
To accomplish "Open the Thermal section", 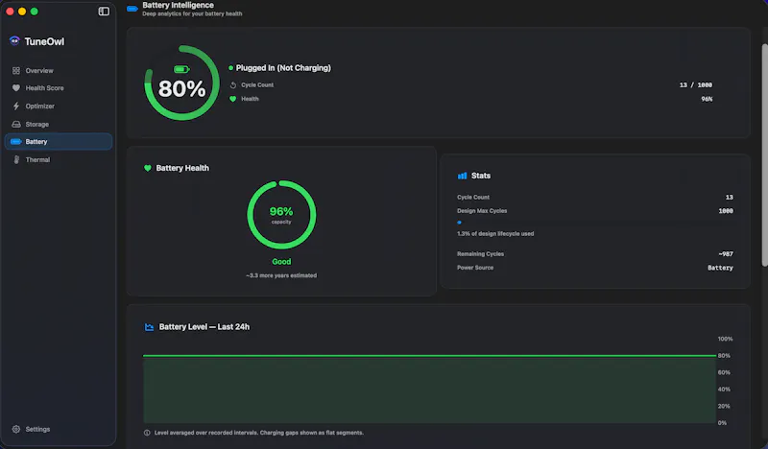I will [x=59, y=159].
